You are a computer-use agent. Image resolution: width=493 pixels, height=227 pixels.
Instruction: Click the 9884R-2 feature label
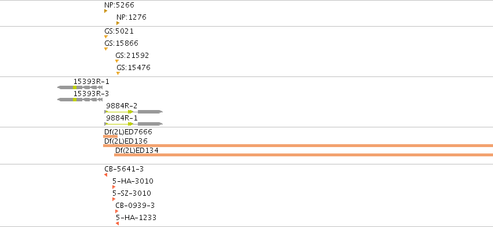pyautogui.click(x=122, y=105)
